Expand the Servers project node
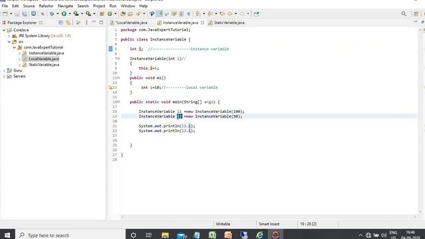Screen dimensions: 425x239 [x=4, y=76]
